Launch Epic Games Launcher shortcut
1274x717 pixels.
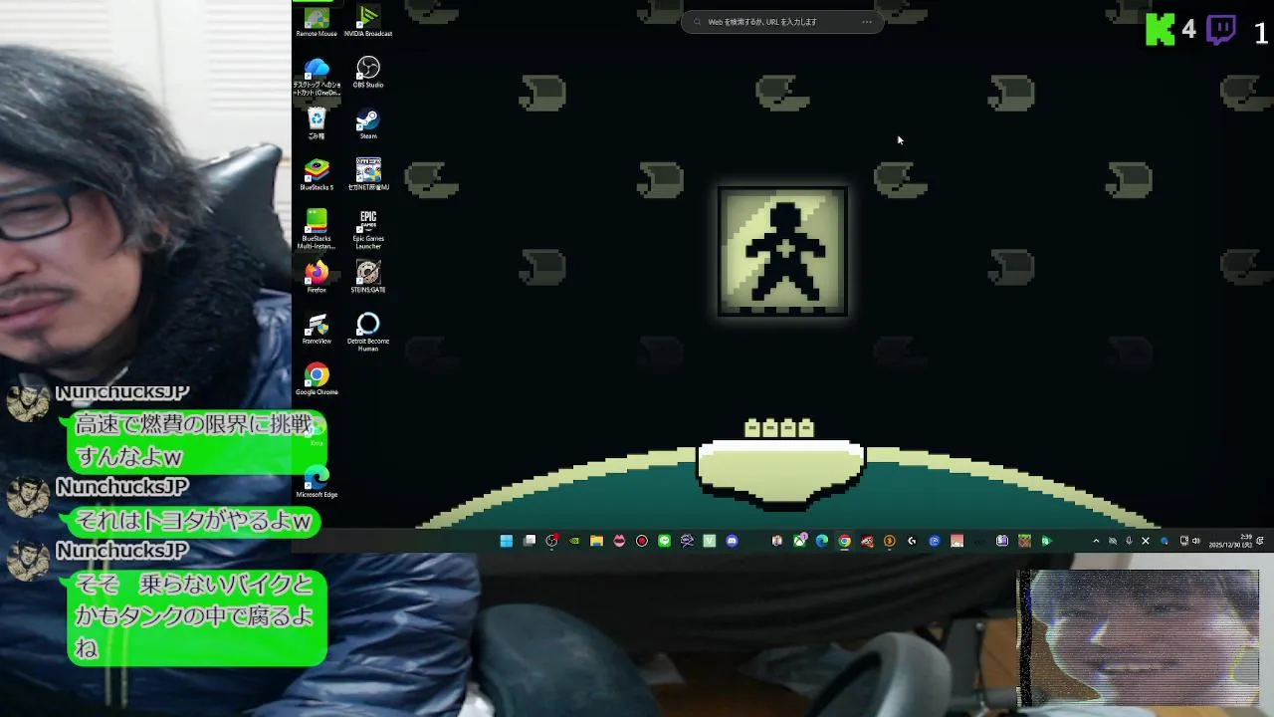[x=368, y=228]
